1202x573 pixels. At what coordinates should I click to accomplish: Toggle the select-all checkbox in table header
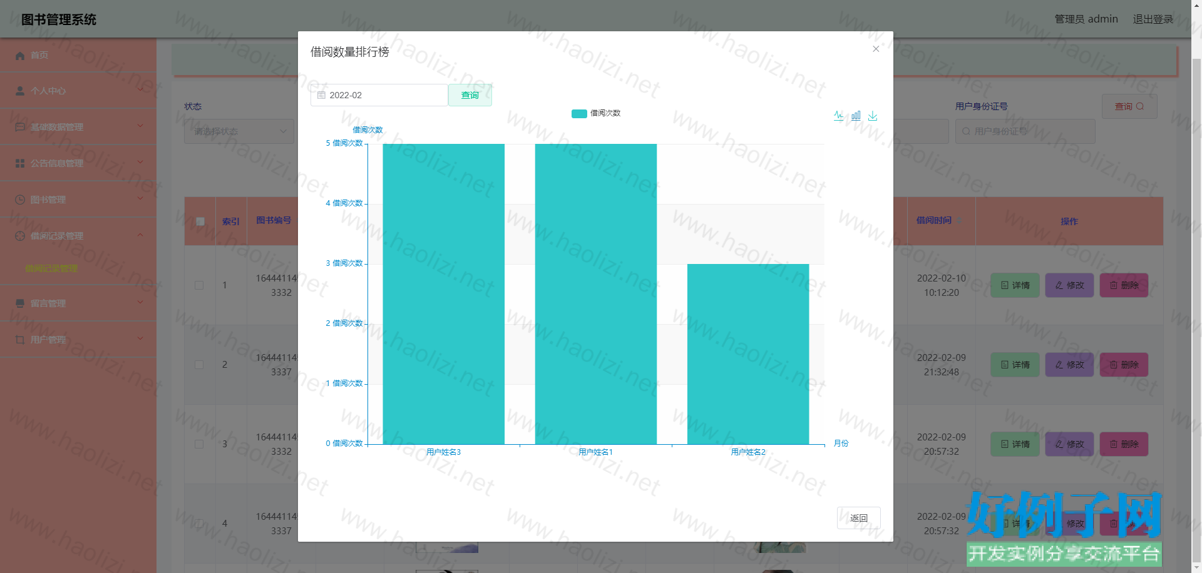200,221
